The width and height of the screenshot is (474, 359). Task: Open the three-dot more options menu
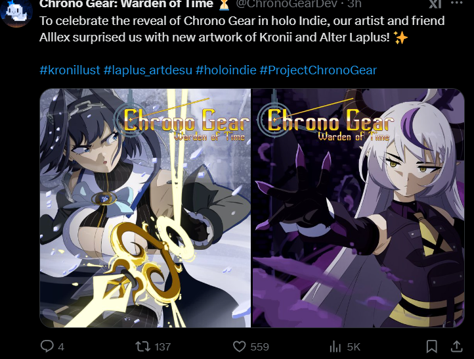coord(456,3)
